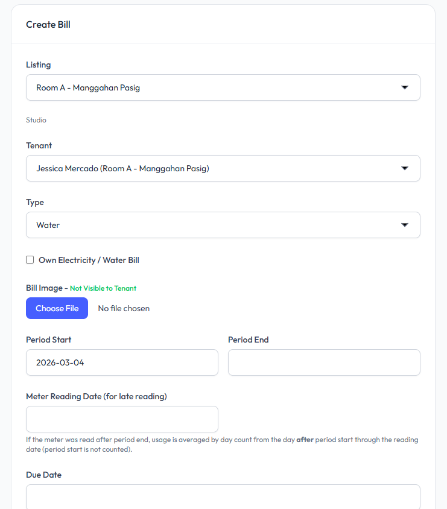Image resolution: width=447 pixels, height=509 pixels.
Task: Click the 'Period End' field label
Action: (248, 340)
